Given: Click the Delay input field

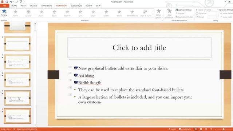Looking at the screenshot, I should 213,17.
